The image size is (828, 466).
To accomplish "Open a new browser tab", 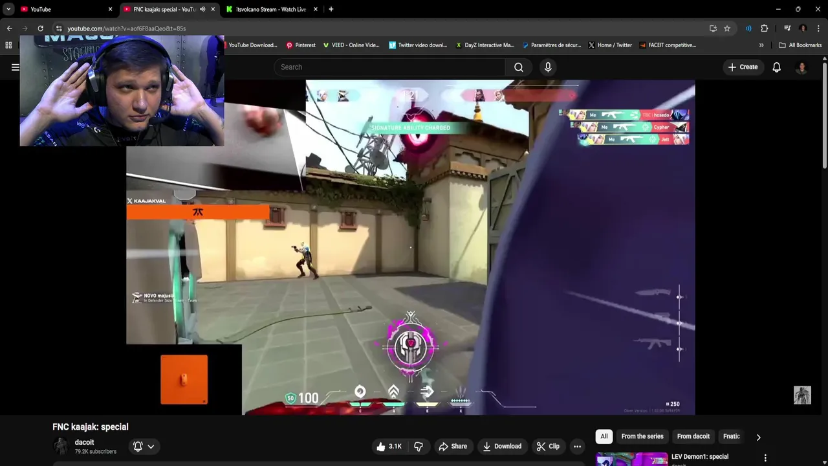I will tap(331, 9).
